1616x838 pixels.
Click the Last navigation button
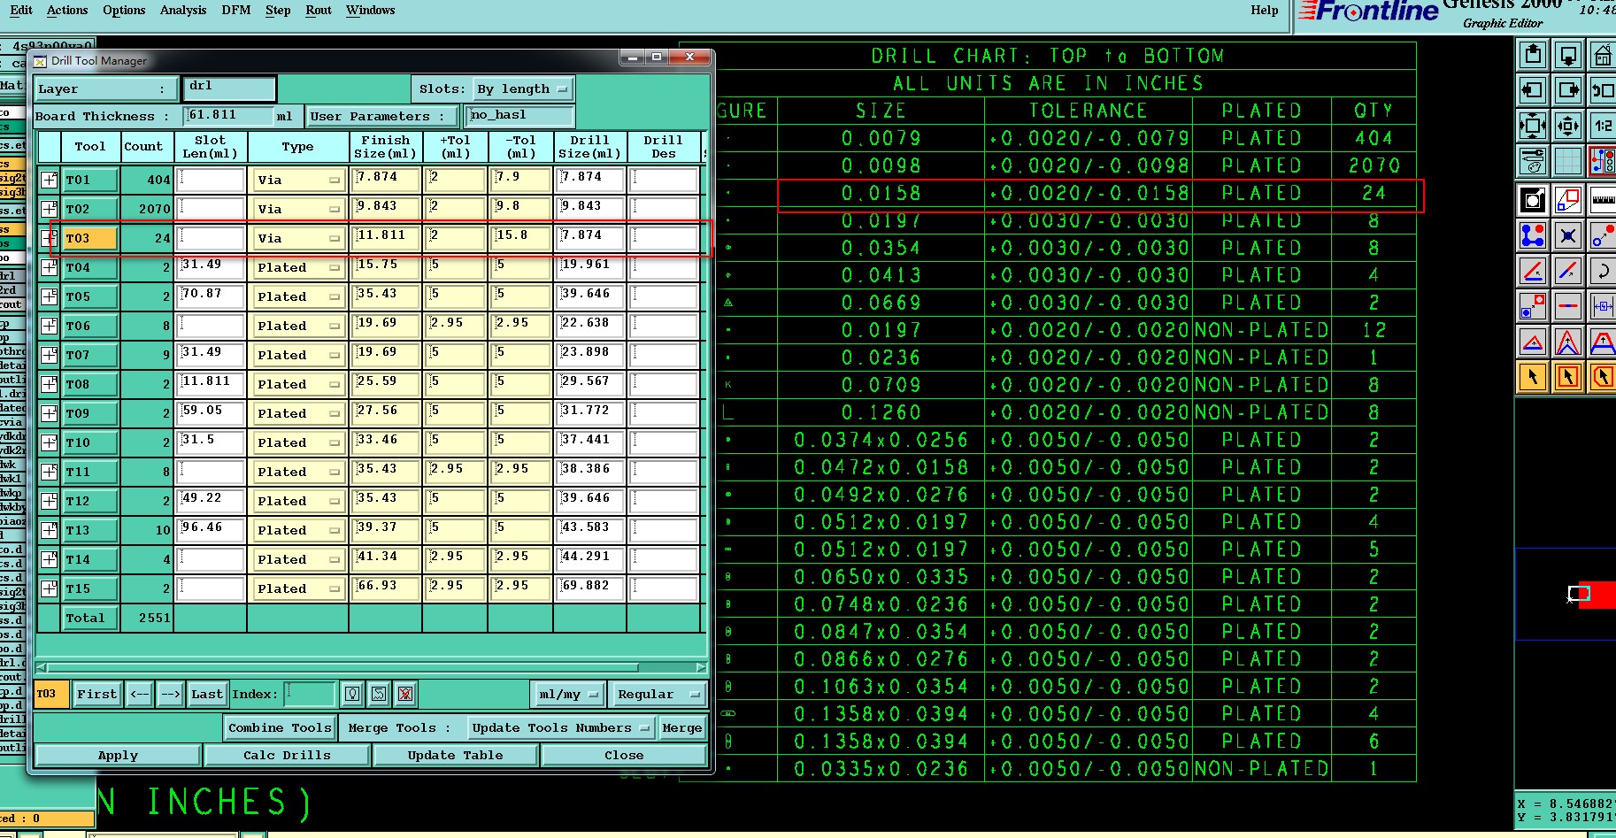tap(207, 695)
